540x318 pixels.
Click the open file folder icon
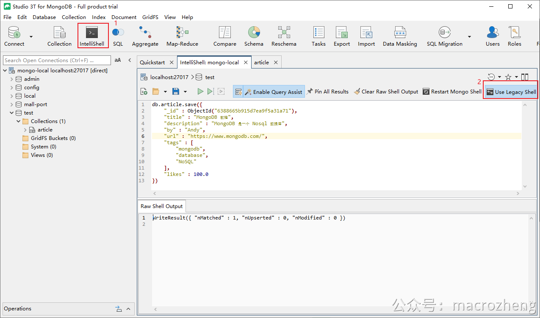click(156, 91)
